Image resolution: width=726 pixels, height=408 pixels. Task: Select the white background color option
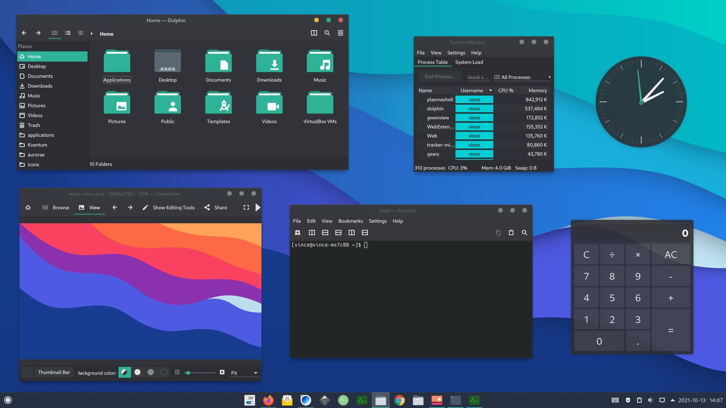138,372
